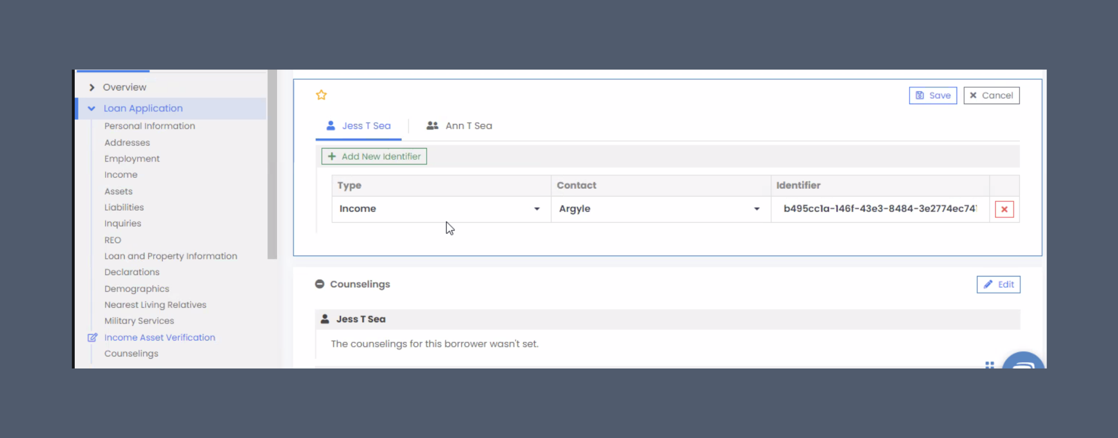Click the people icon on Ann T Sea tab
The height and width of the screenshot is (438, 1118).
[x=432, y=126]
